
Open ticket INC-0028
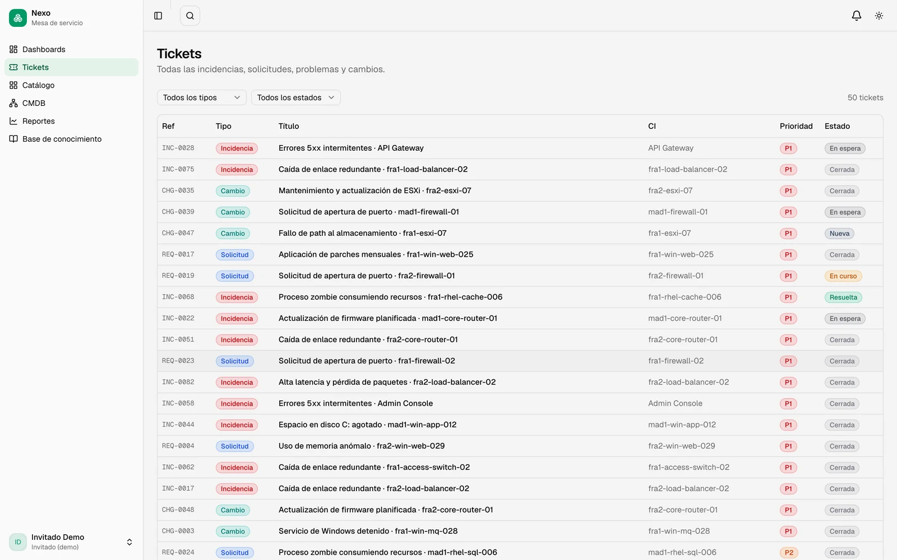tap(520, 148)
